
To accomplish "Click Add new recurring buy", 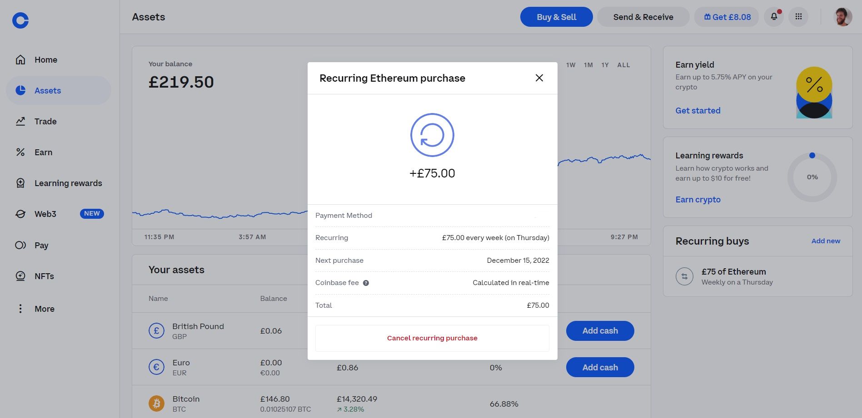I will (x=826, y=241).
